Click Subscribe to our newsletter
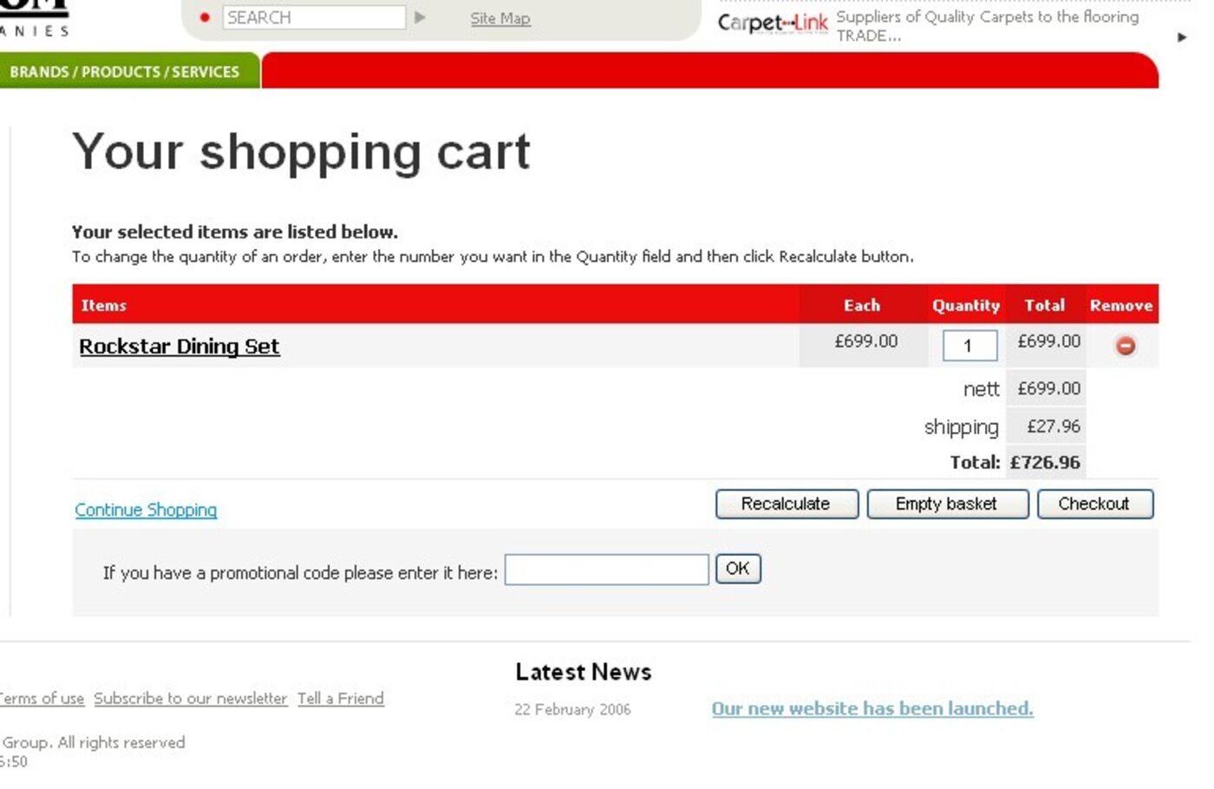Screen dimensions: 1214x789 click(x=192, y=699)
